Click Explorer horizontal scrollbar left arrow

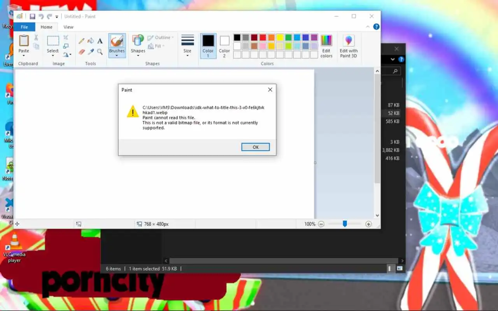(x=166, y=261)
